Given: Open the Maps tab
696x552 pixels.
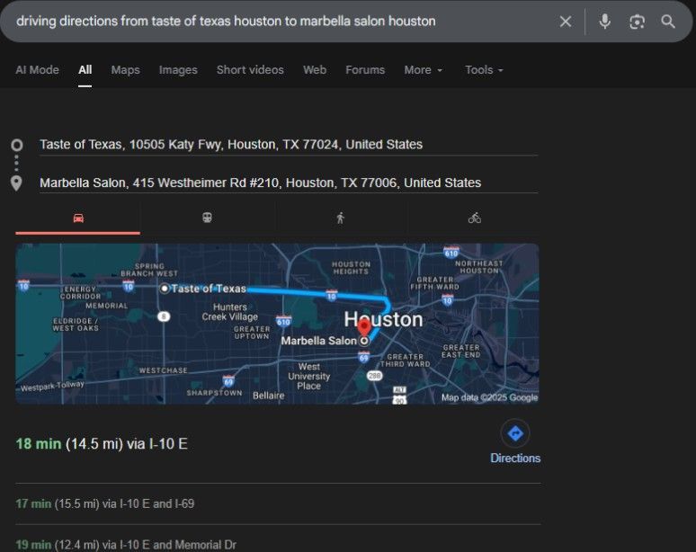Looking at the screenshot, I should point(126,69).
